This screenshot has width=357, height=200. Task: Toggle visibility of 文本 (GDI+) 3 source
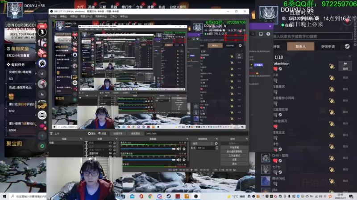pos(110,150)
